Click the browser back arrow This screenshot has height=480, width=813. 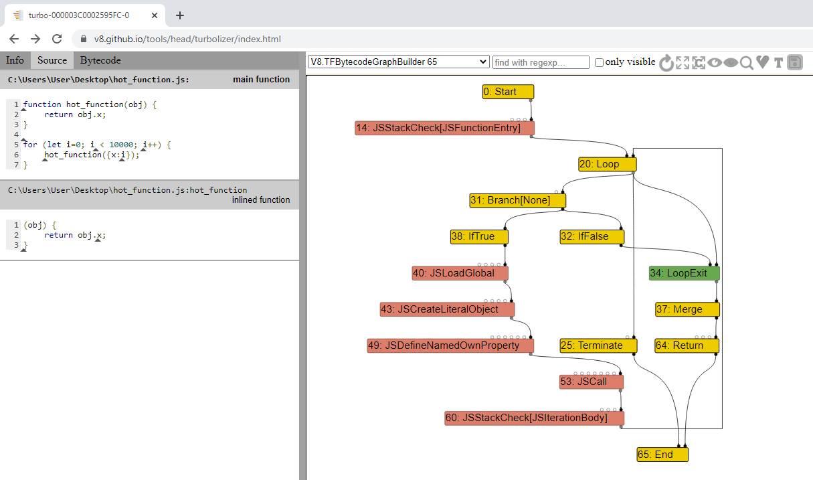14,39
